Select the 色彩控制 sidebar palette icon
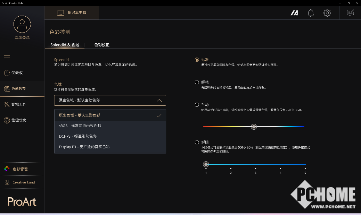This screenshot has height=215, width=361. click(7, 89)
